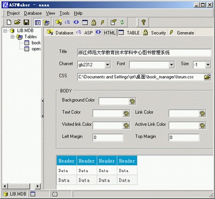This screenshot has height=199, width=215.
Task: Click the Left Margin input field
Action: [108, 137]
